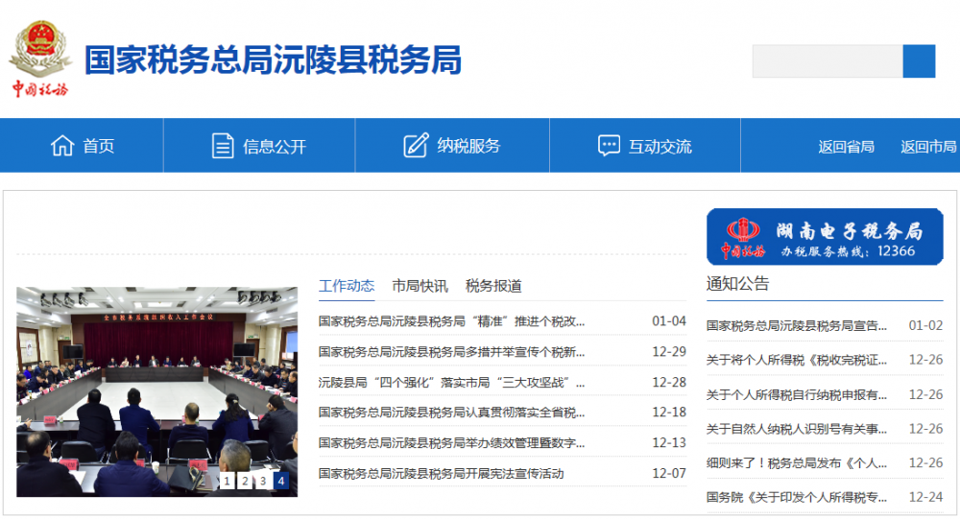Screen dimensions: 960x519
Task: Click the 01-02 date in notices list
Action: point(925,325)
